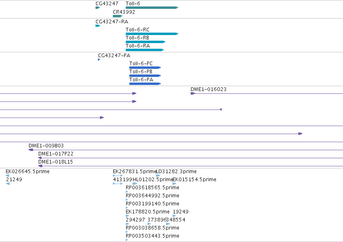Click the Toll-6-PA protein bar
343x242 pixels.
(x=145, y=84)
